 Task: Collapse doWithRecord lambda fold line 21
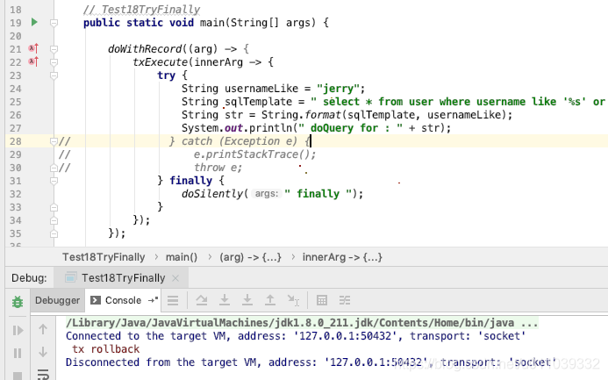point(54,49)
